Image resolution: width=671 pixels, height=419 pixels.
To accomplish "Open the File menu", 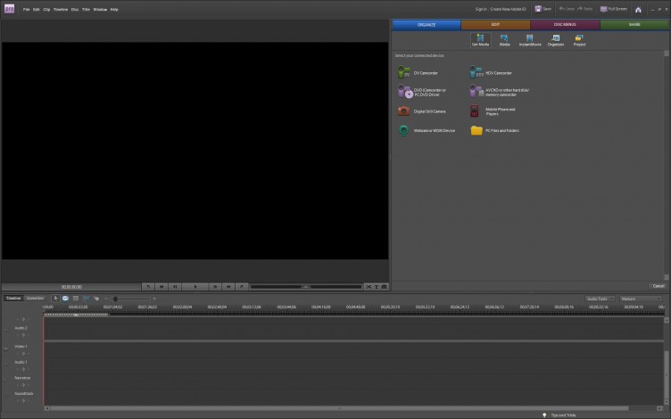I will coord(26,10).
